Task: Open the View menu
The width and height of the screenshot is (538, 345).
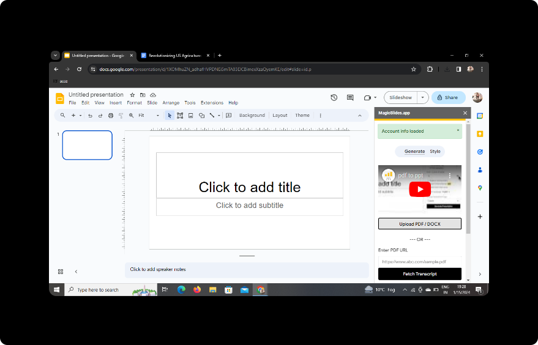Action: coord(100,103)
